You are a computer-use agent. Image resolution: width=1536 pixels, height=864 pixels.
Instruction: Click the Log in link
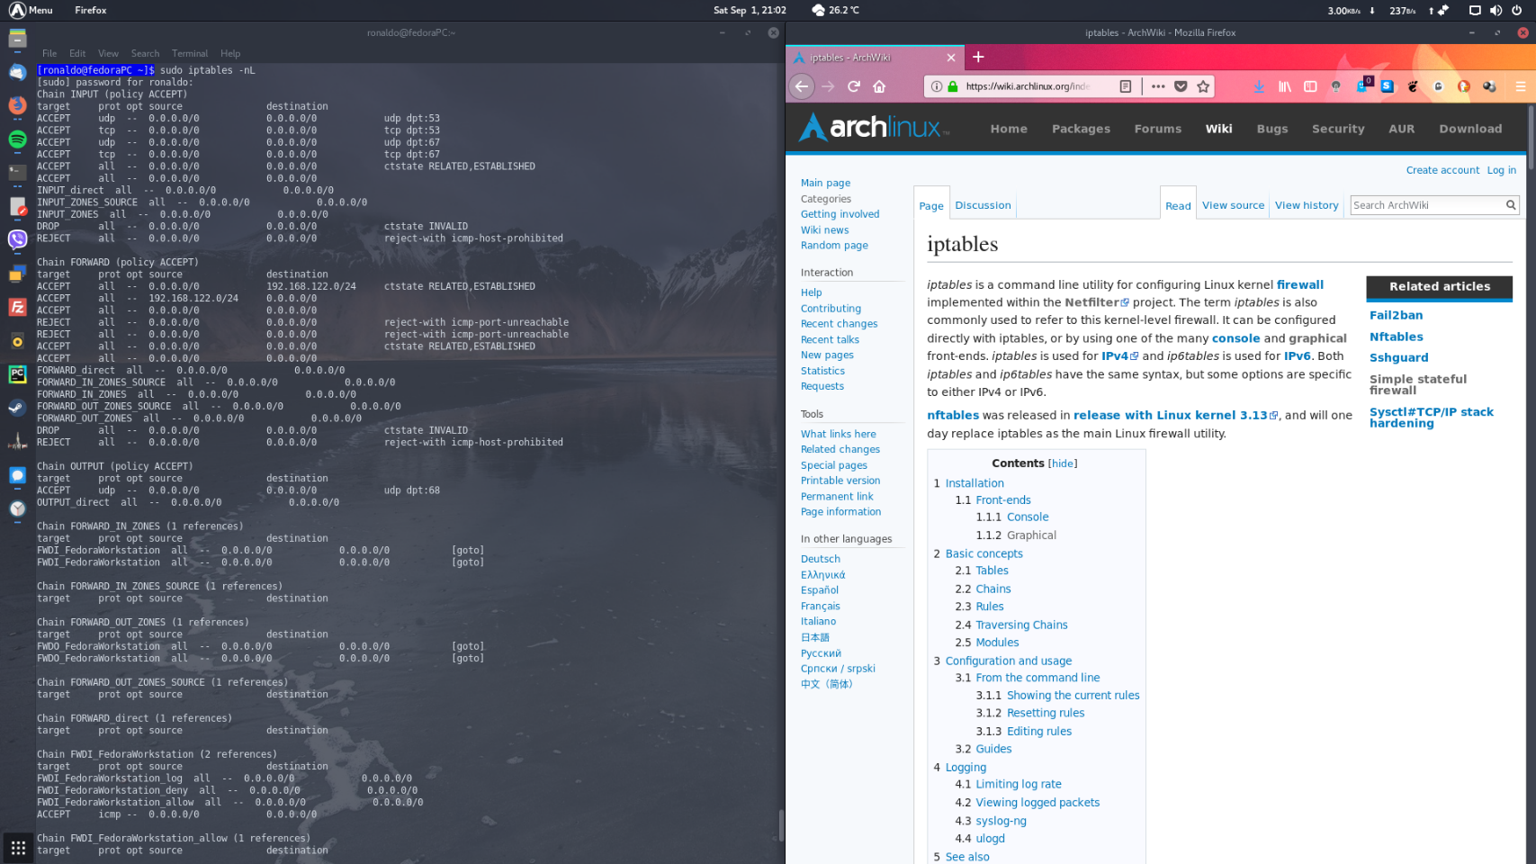tap(1501, 170)
